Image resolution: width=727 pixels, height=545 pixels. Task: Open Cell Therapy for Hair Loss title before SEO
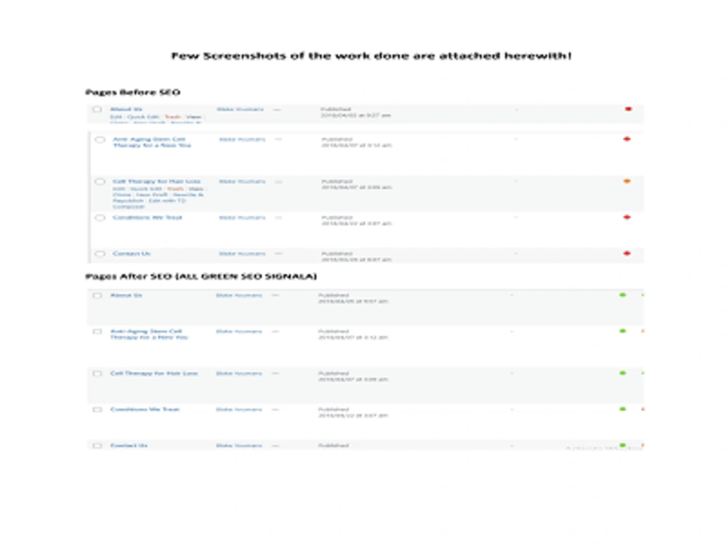[x=156, y=181]
